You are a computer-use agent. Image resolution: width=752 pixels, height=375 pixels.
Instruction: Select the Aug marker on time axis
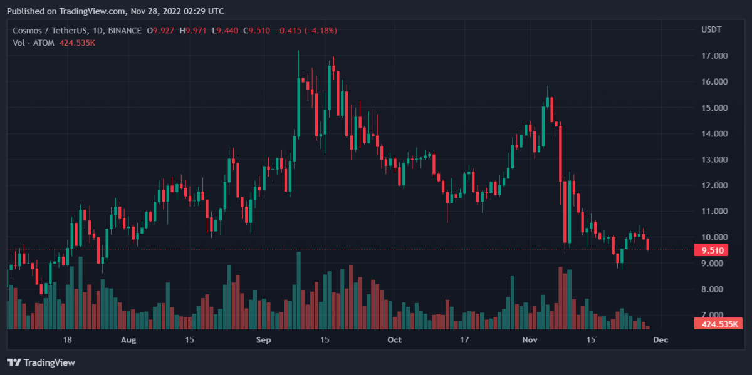(128, 340)
